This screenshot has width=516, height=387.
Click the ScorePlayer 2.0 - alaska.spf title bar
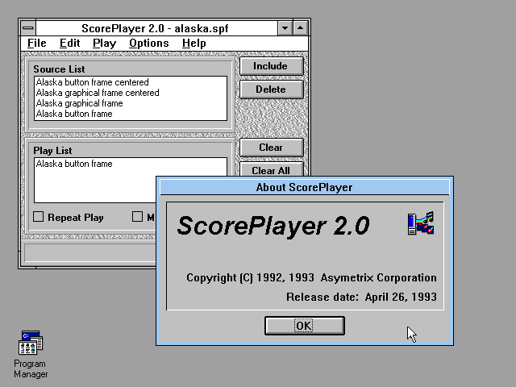click(156, 28)
